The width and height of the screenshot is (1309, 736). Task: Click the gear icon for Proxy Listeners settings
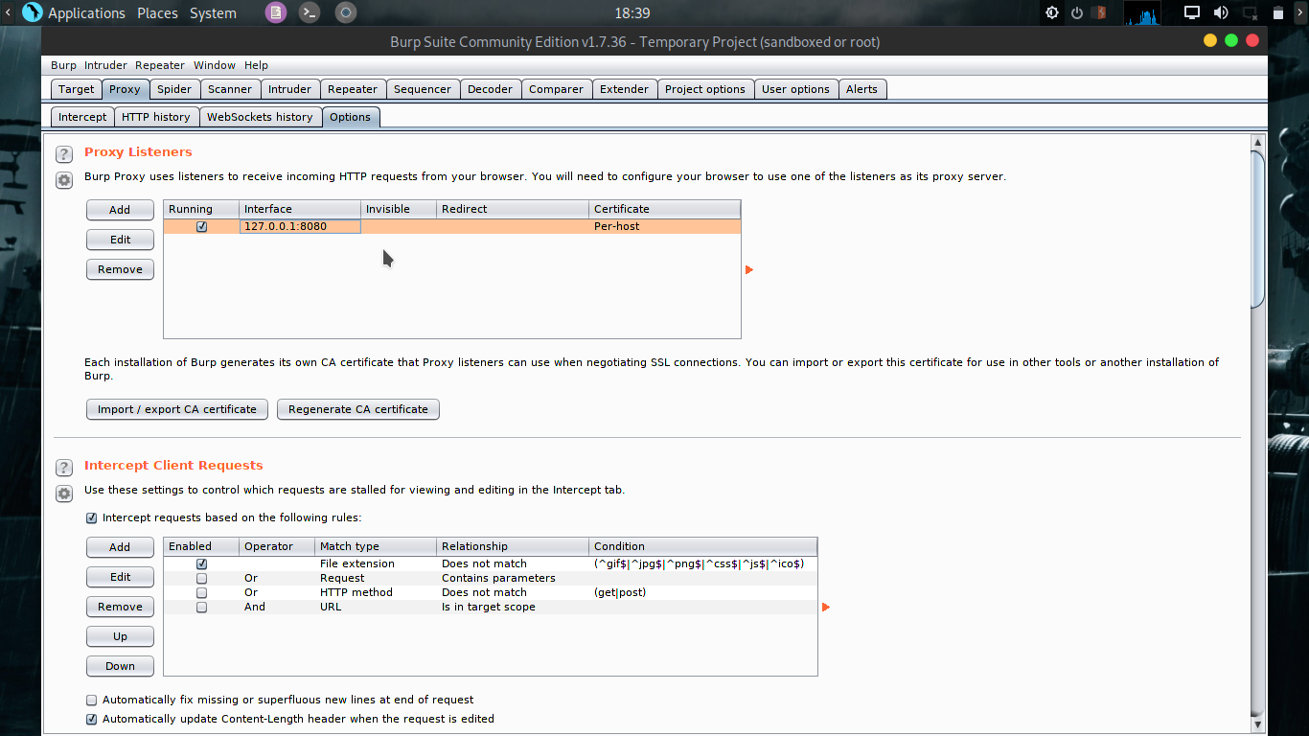(x=63, y=180)
